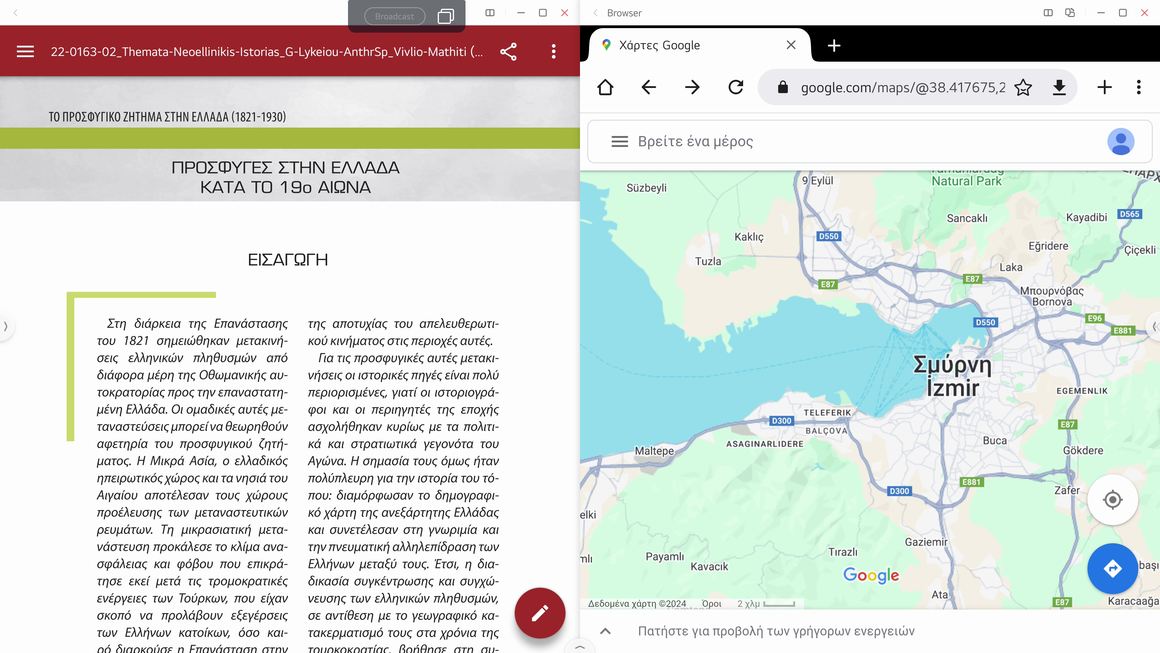Screen dimensions: 1160x653
Task: Click the Buca label on the map
Action: 994,440
